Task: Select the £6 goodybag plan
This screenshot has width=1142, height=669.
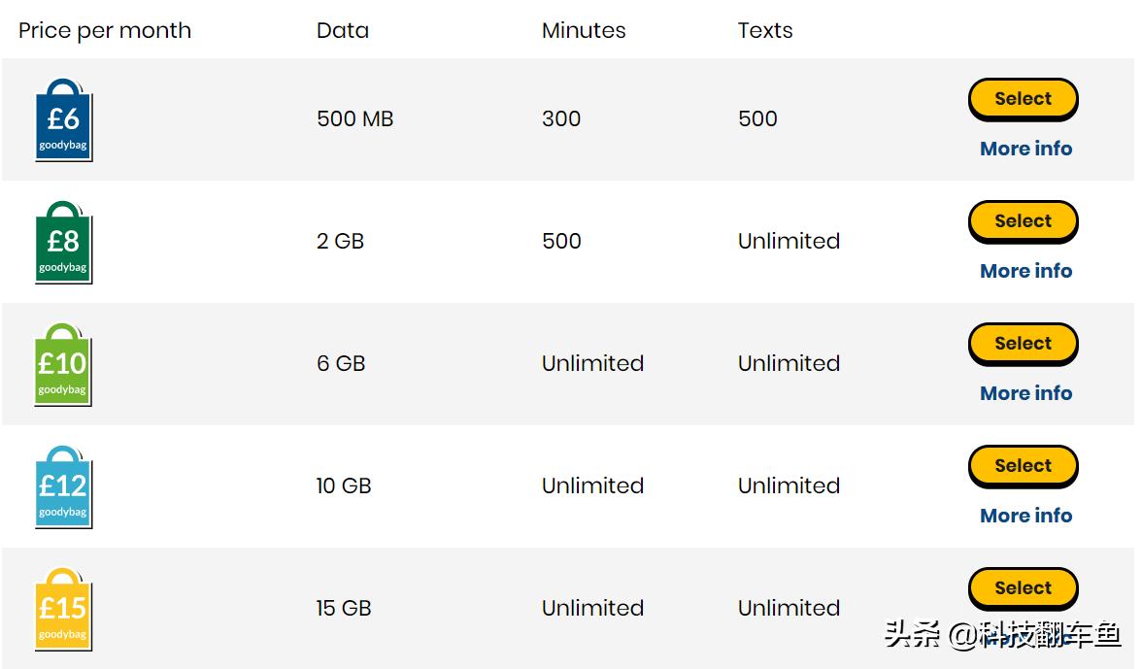Action: pyautogui.click(x=1023, y=99)
